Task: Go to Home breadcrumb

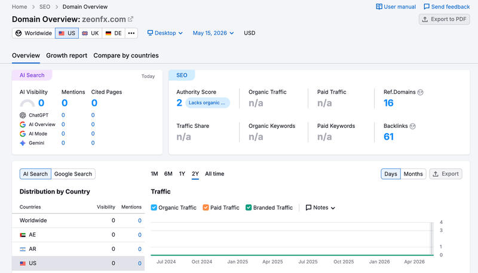Action: 20,7
